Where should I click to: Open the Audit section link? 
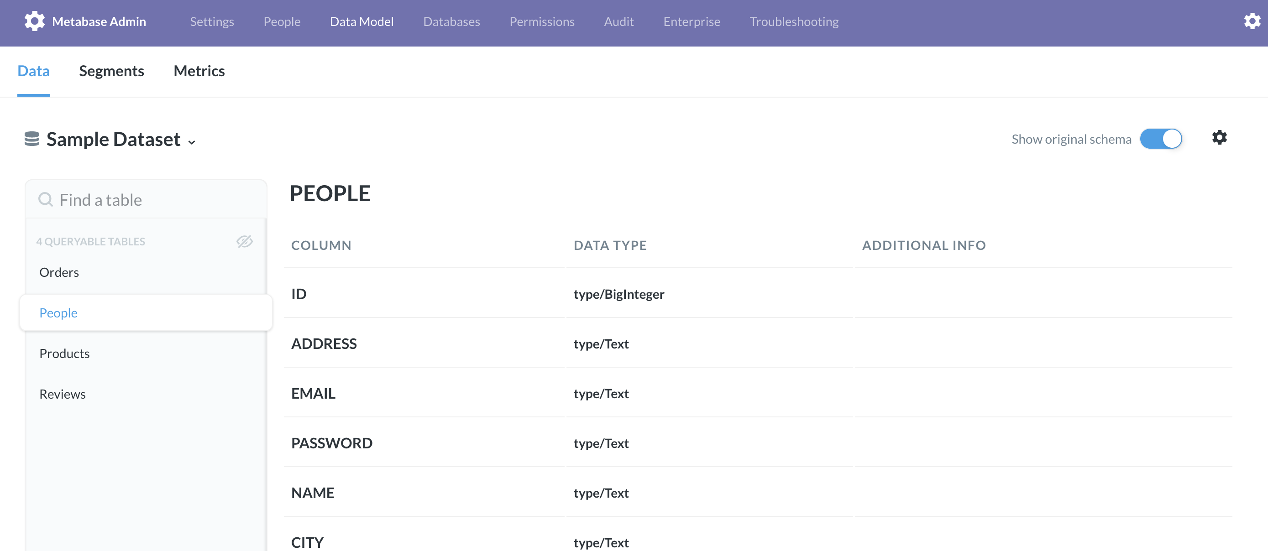coord(618,21)
